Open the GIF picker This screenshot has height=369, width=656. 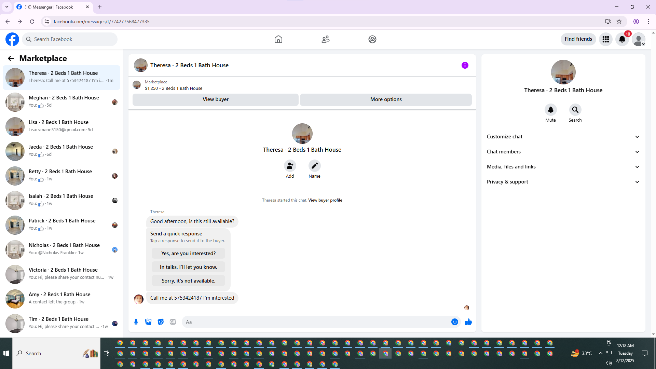coord(173,322)
